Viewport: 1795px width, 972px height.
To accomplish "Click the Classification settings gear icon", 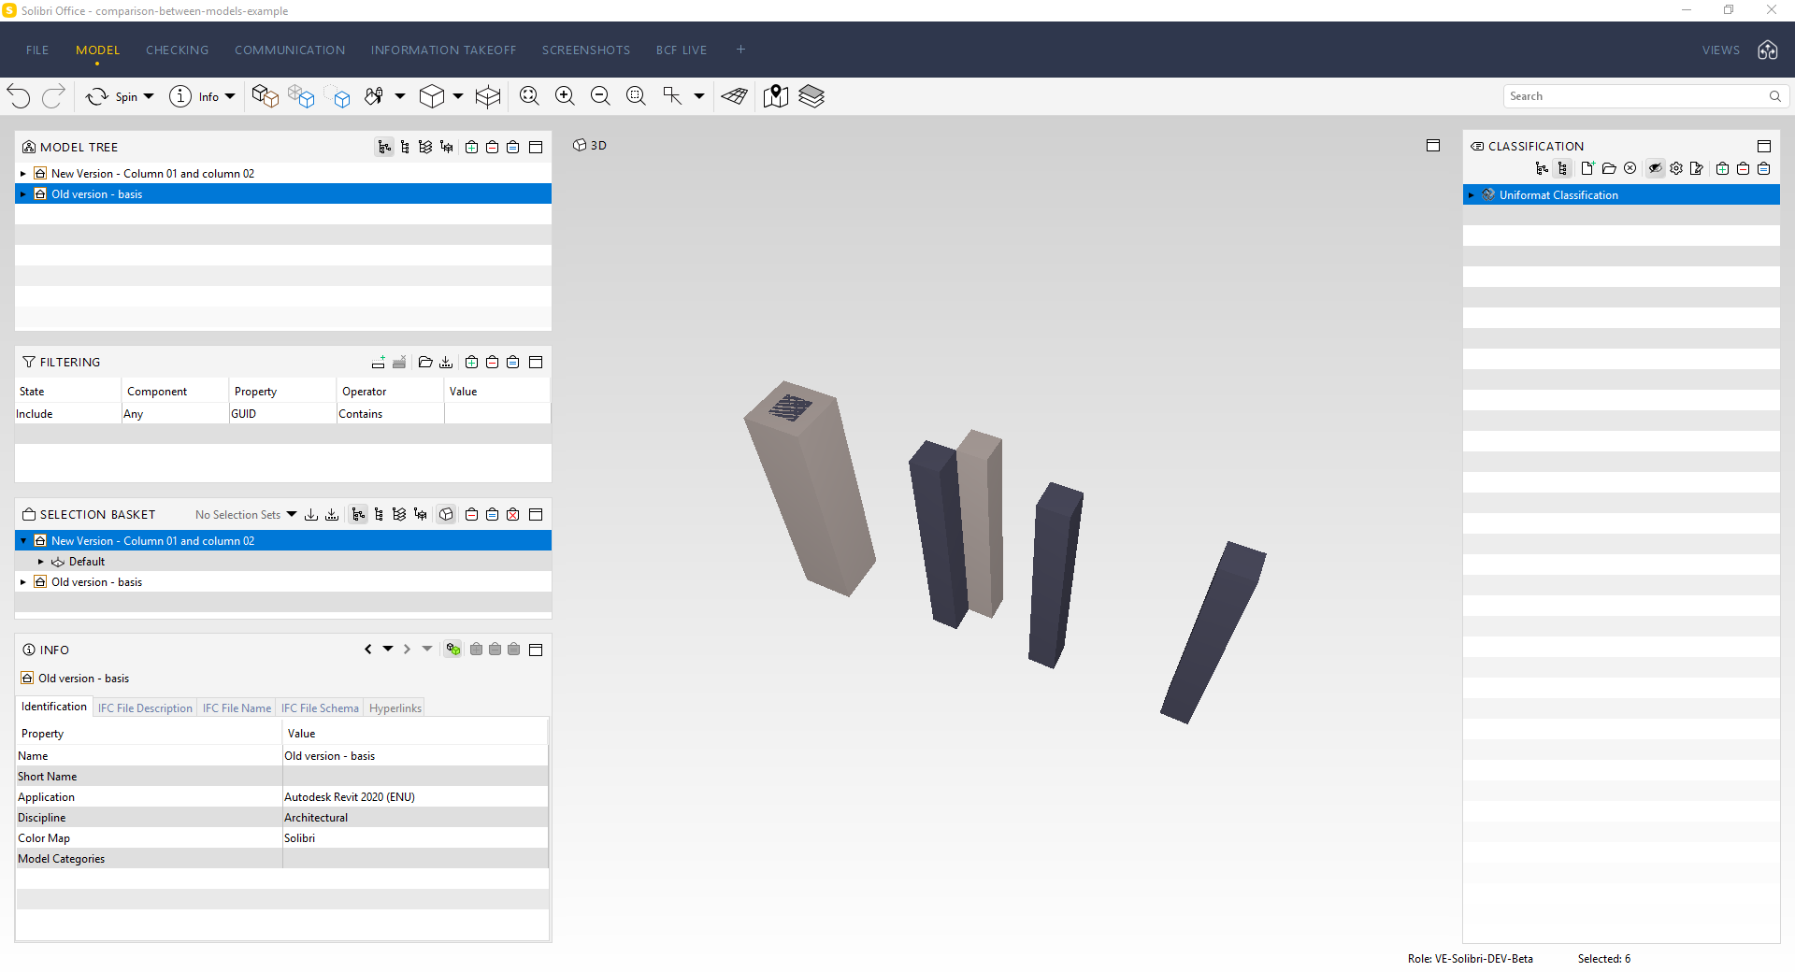I will (x=1676, y=169).
